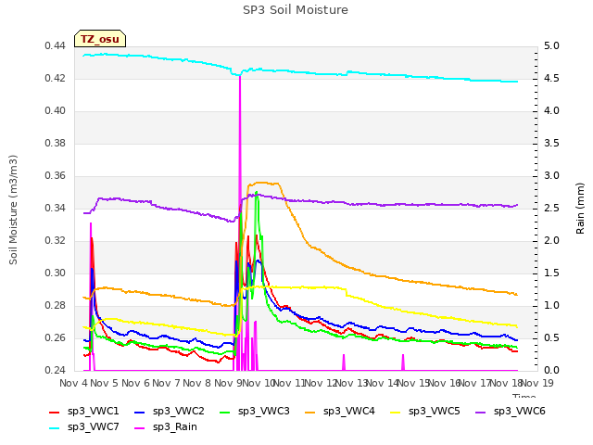Viewport: 593px width, 445px height.
Task: Click the sp3_VWC1 legend label
Action: point(93,411)
